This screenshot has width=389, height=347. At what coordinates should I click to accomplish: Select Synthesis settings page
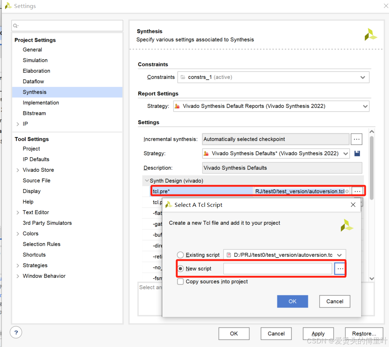(67, 92)
